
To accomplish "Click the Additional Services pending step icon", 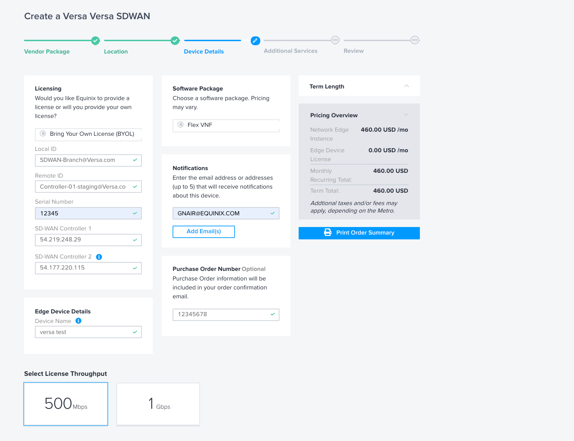I will (335, 40).
